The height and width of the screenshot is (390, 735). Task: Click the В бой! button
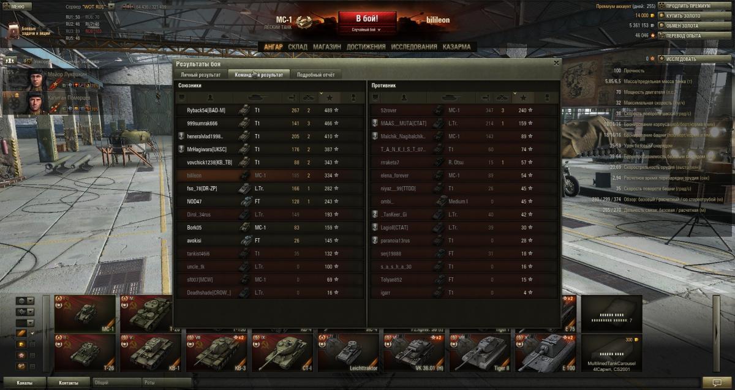366,18
